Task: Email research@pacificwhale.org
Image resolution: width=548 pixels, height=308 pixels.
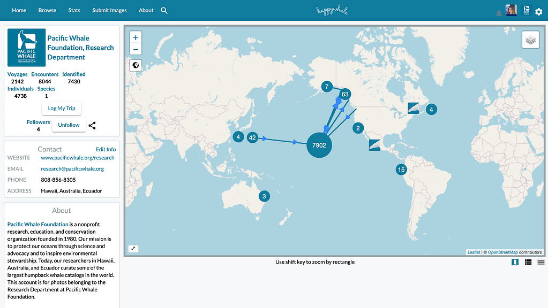Action: (72, 169)
